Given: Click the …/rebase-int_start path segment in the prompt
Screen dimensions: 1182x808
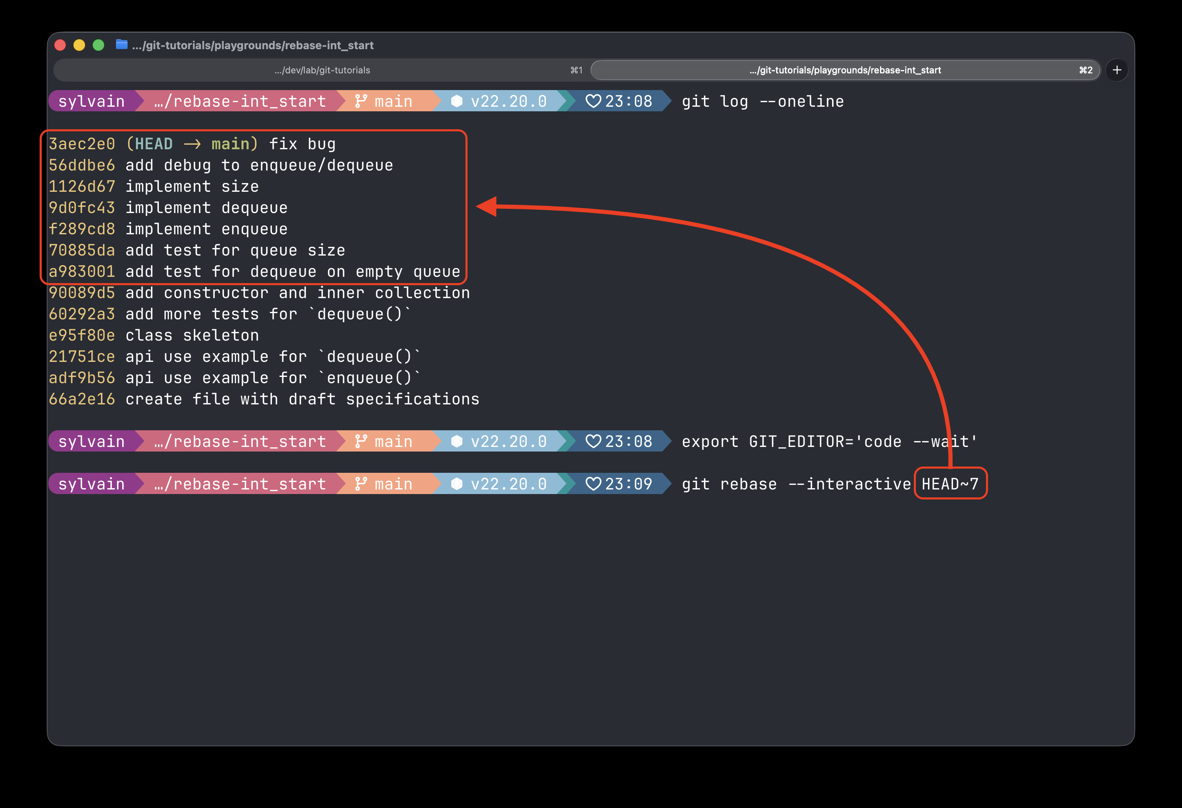Looking at the screenshot, I should tap(239, 101).
